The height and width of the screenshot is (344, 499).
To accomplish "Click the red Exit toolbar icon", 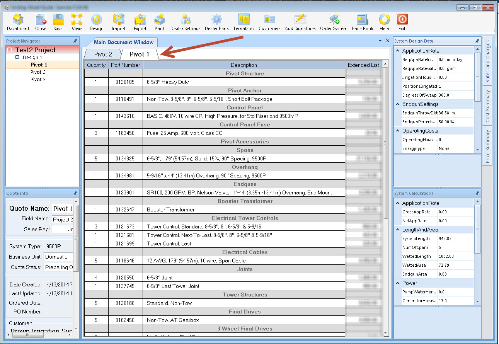I will point(402,22).
